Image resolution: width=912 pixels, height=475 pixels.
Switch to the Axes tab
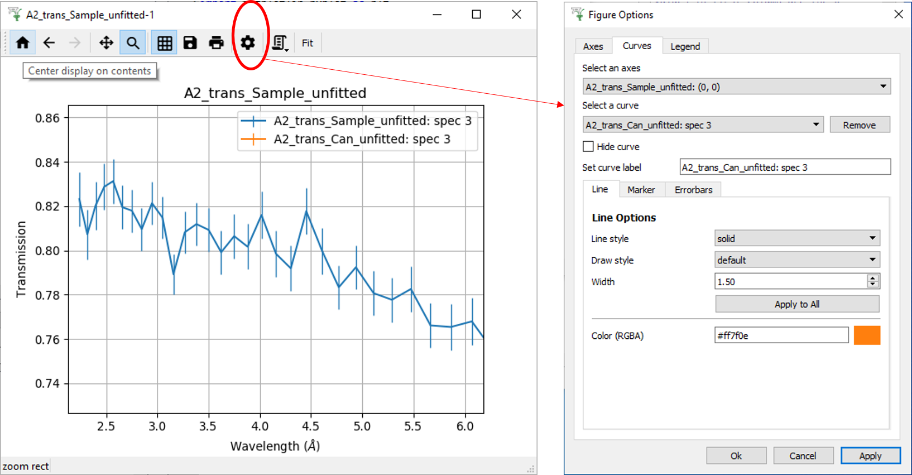point(593,46)
